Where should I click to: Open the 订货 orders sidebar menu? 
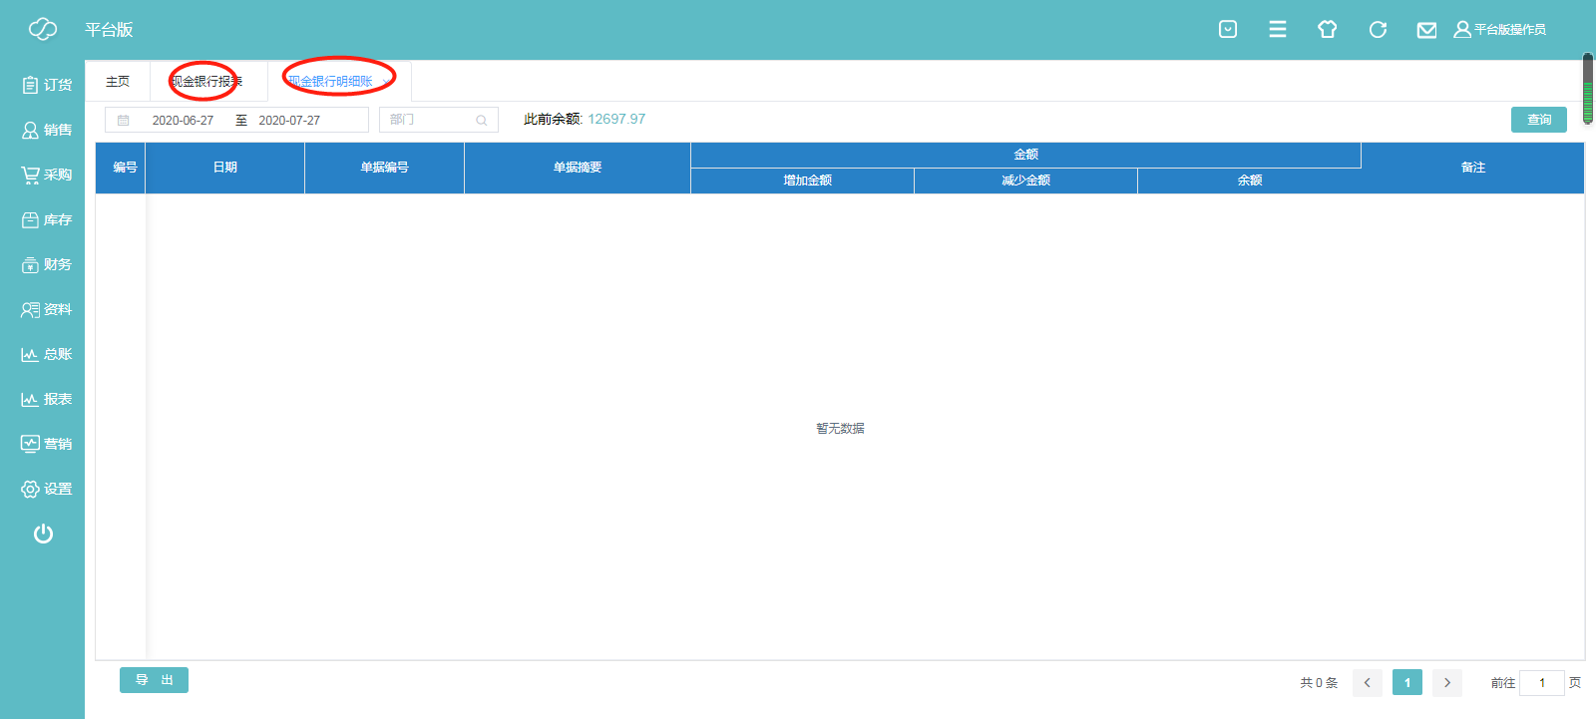[46, 85]
